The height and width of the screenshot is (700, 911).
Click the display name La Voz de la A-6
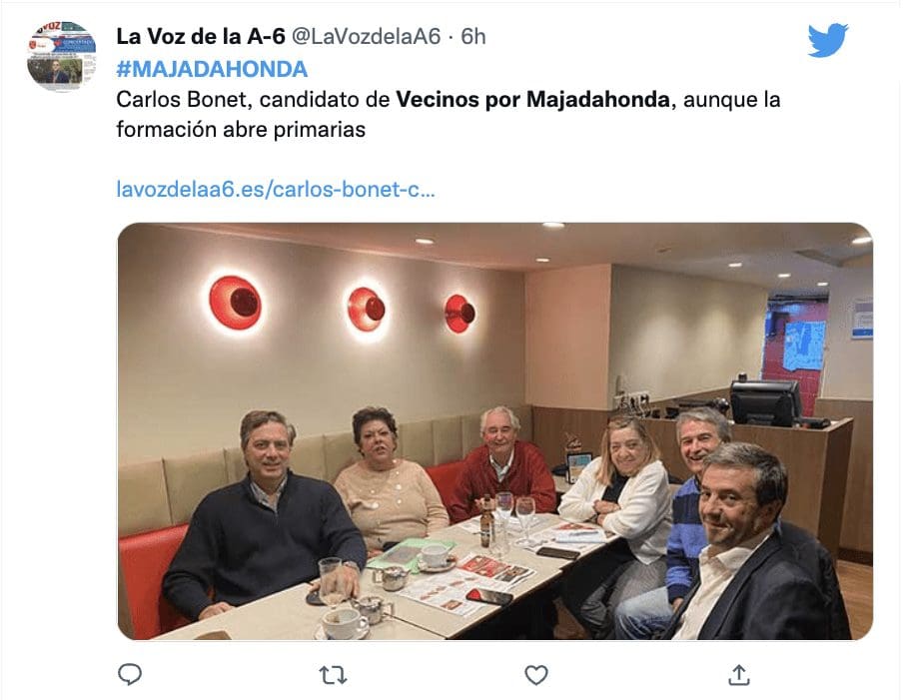coord(201,36)
